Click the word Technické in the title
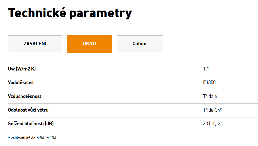 point(37,13)
